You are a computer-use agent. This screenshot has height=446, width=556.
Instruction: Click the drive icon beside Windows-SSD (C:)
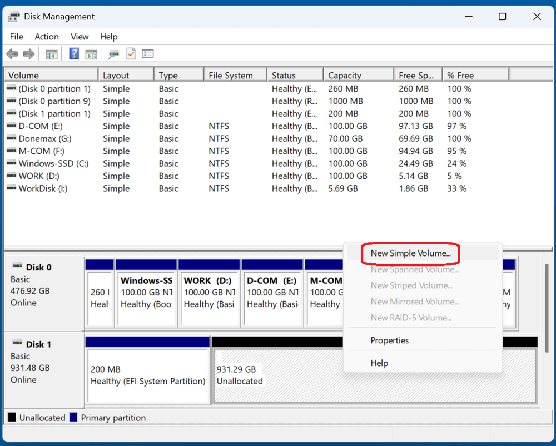[x=12, y=163]
